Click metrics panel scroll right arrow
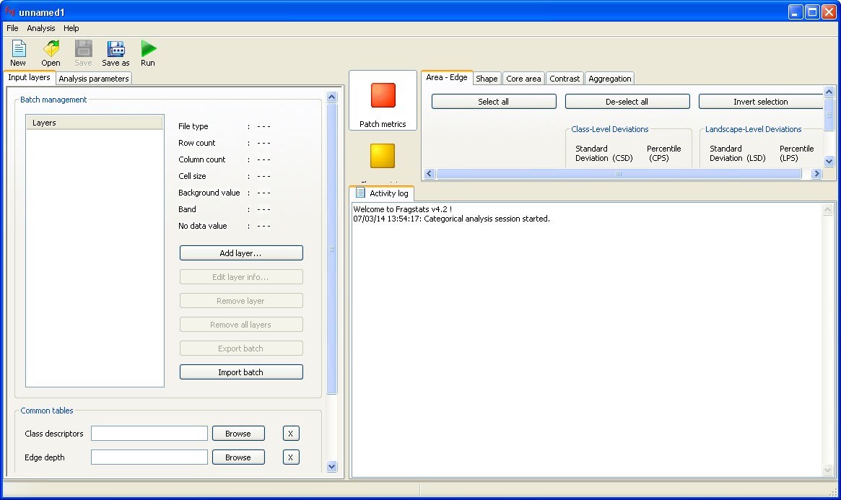Viewport: 841px width, 500px height. [x=816, y=174]
